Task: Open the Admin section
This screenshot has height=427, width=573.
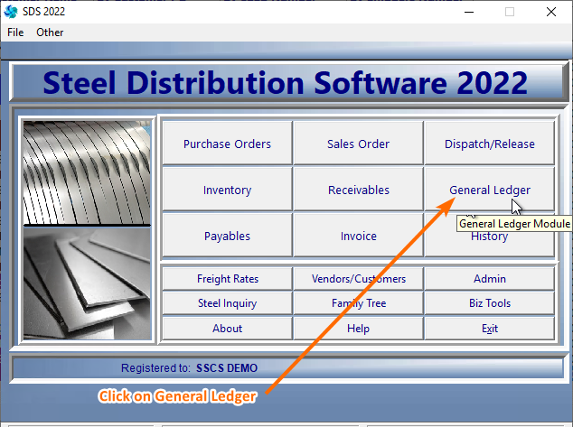Action: pyautogui.click(x=489, y=279)
